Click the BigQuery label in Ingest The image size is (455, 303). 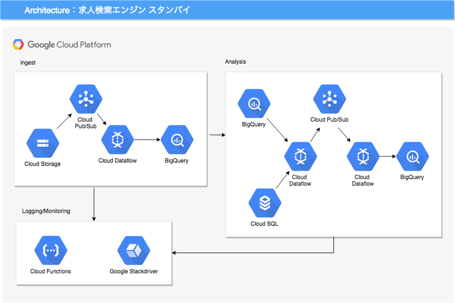click(x=177, y=161)
